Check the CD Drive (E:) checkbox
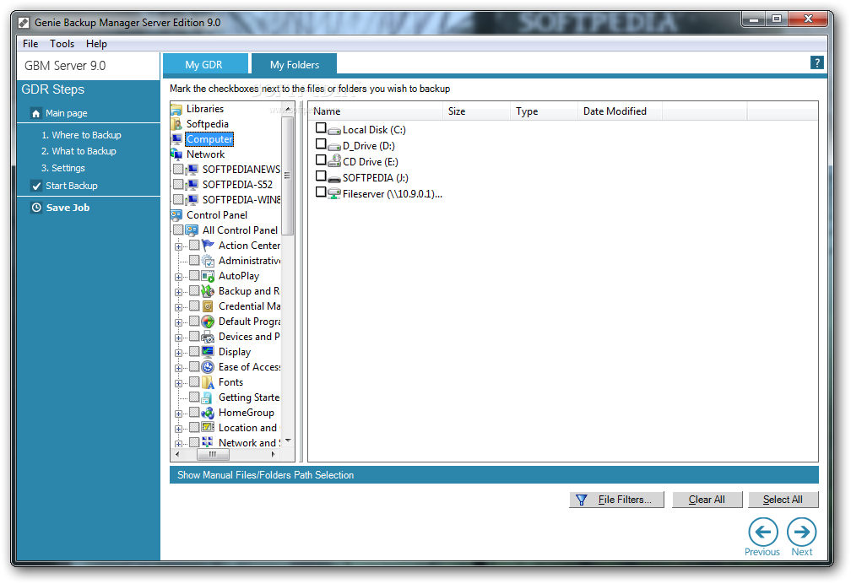The width and height of the screenshot is (851, 584). 321,160
